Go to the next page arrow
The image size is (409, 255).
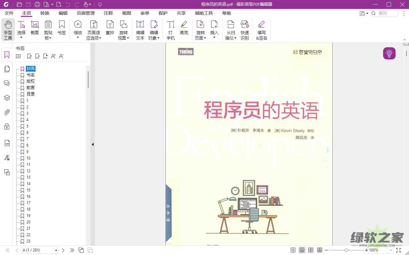63,250
